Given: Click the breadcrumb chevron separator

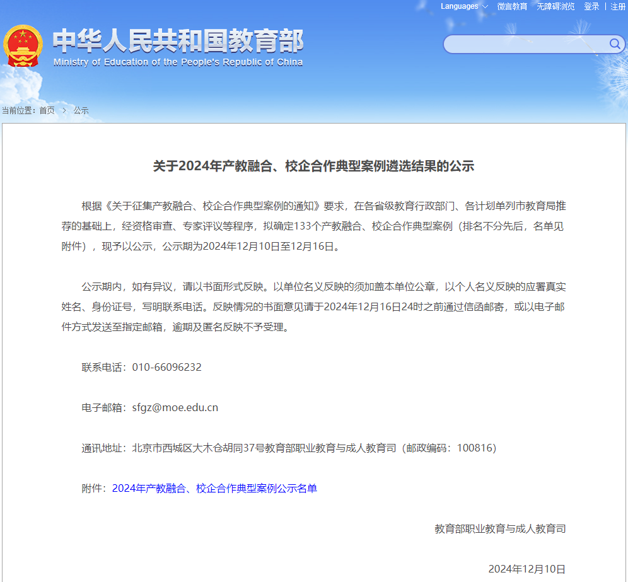Looking at the screenshot, I should point(64,110).
